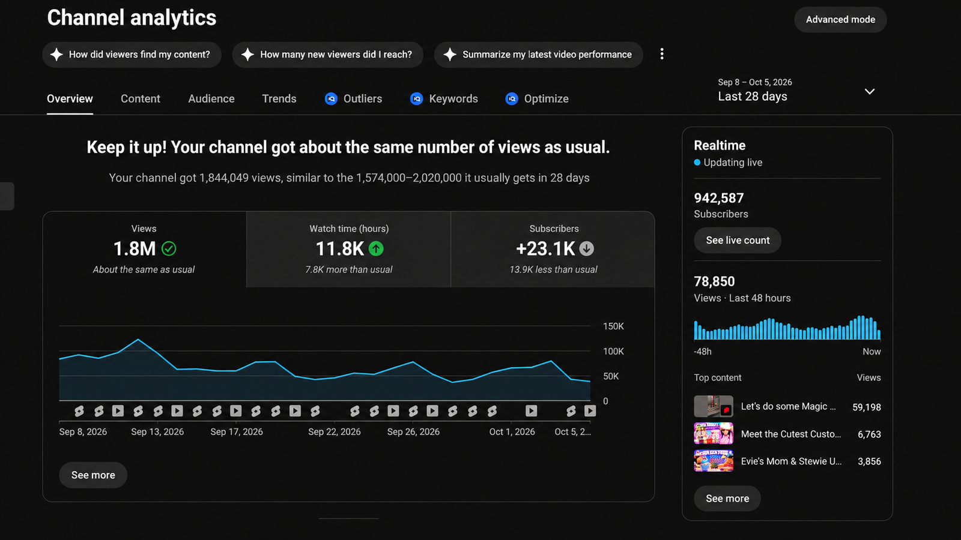The width and height of the screenshot is (961, 540).
Task: Open the 'Let's do some Magic' video thumbnail
Action: (x=714, y=406)
